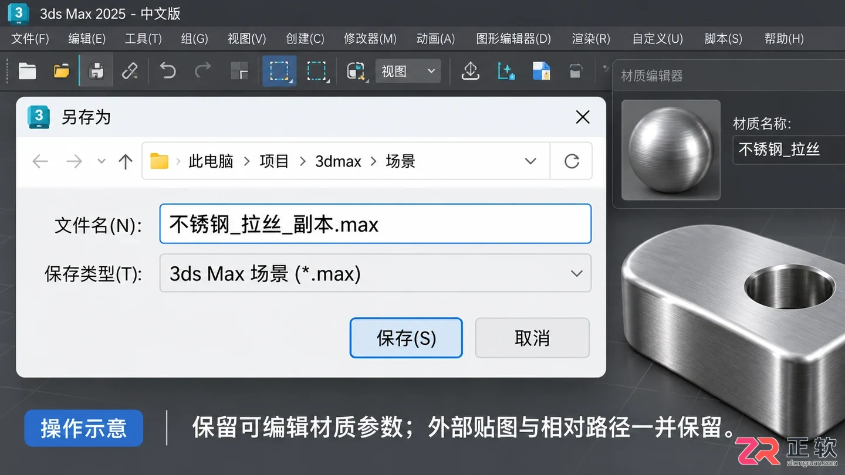Refresh the folder listing

coord(572,161)
